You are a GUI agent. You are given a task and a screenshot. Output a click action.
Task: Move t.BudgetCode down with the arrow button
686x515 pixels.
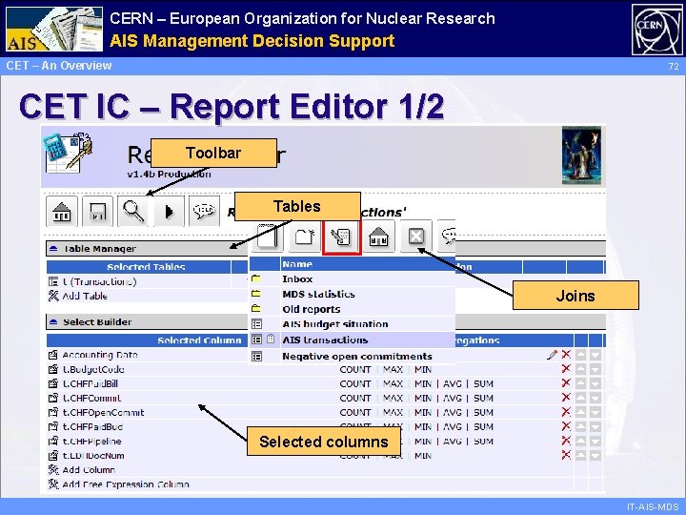coord(595,369)
